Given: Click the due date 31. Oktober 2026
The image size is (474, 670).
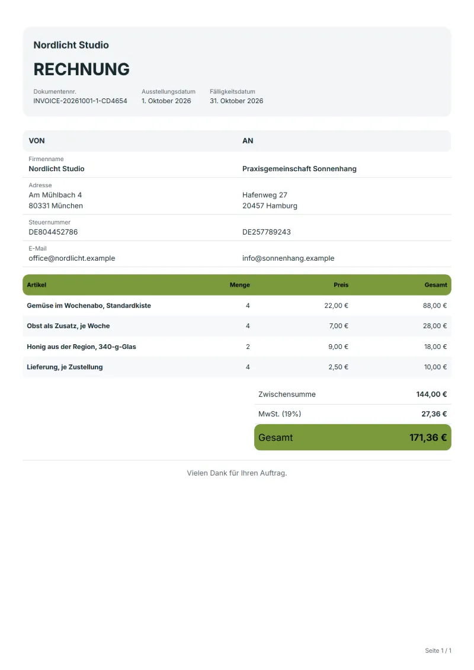Looking at the screenshot, I should click(236, 101).
